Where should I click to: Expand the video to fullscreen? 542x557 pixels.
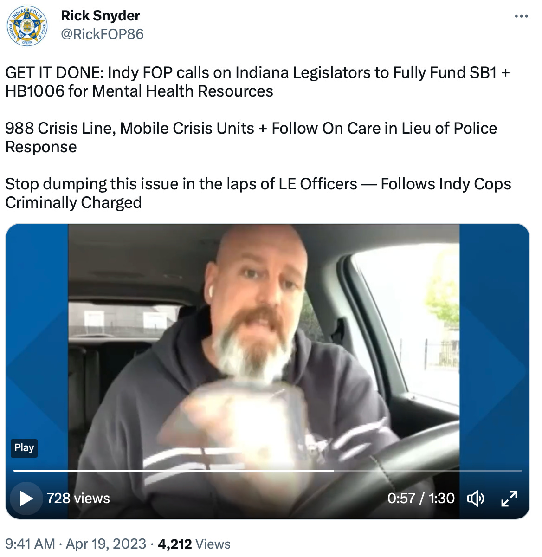[509, 499]
